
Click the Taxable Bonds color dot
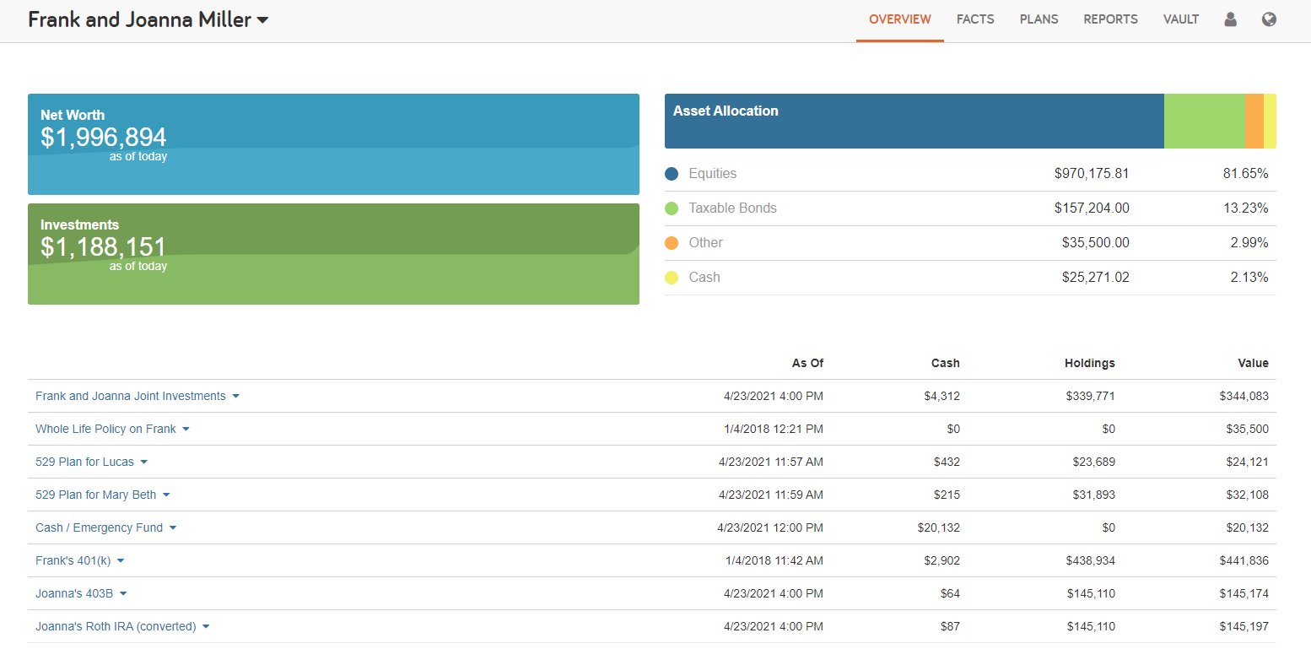click(x=672, y=208)
